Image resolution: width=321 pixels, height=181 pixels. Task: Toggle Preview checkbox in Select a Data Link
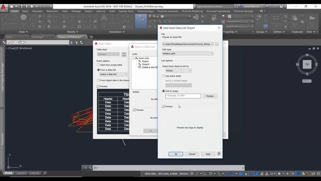(x=134, y=110)
